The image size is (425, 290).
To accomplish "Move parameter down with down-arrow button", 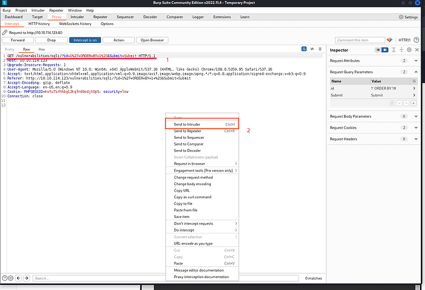I will point(399,103).
